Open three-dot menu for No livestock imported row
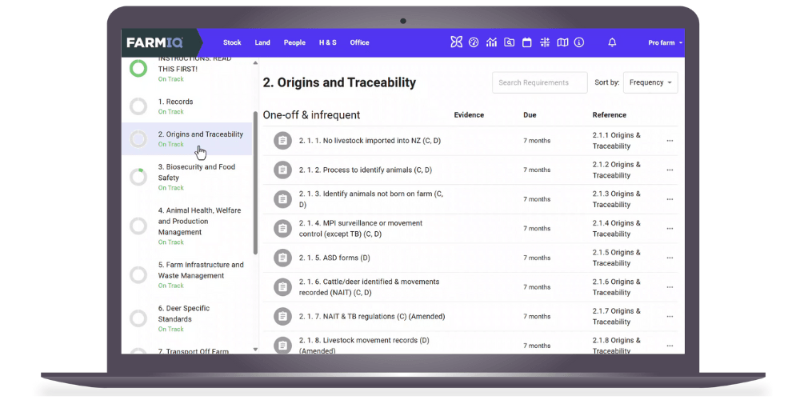Screen dimensions: 800x400 [670, 141]
